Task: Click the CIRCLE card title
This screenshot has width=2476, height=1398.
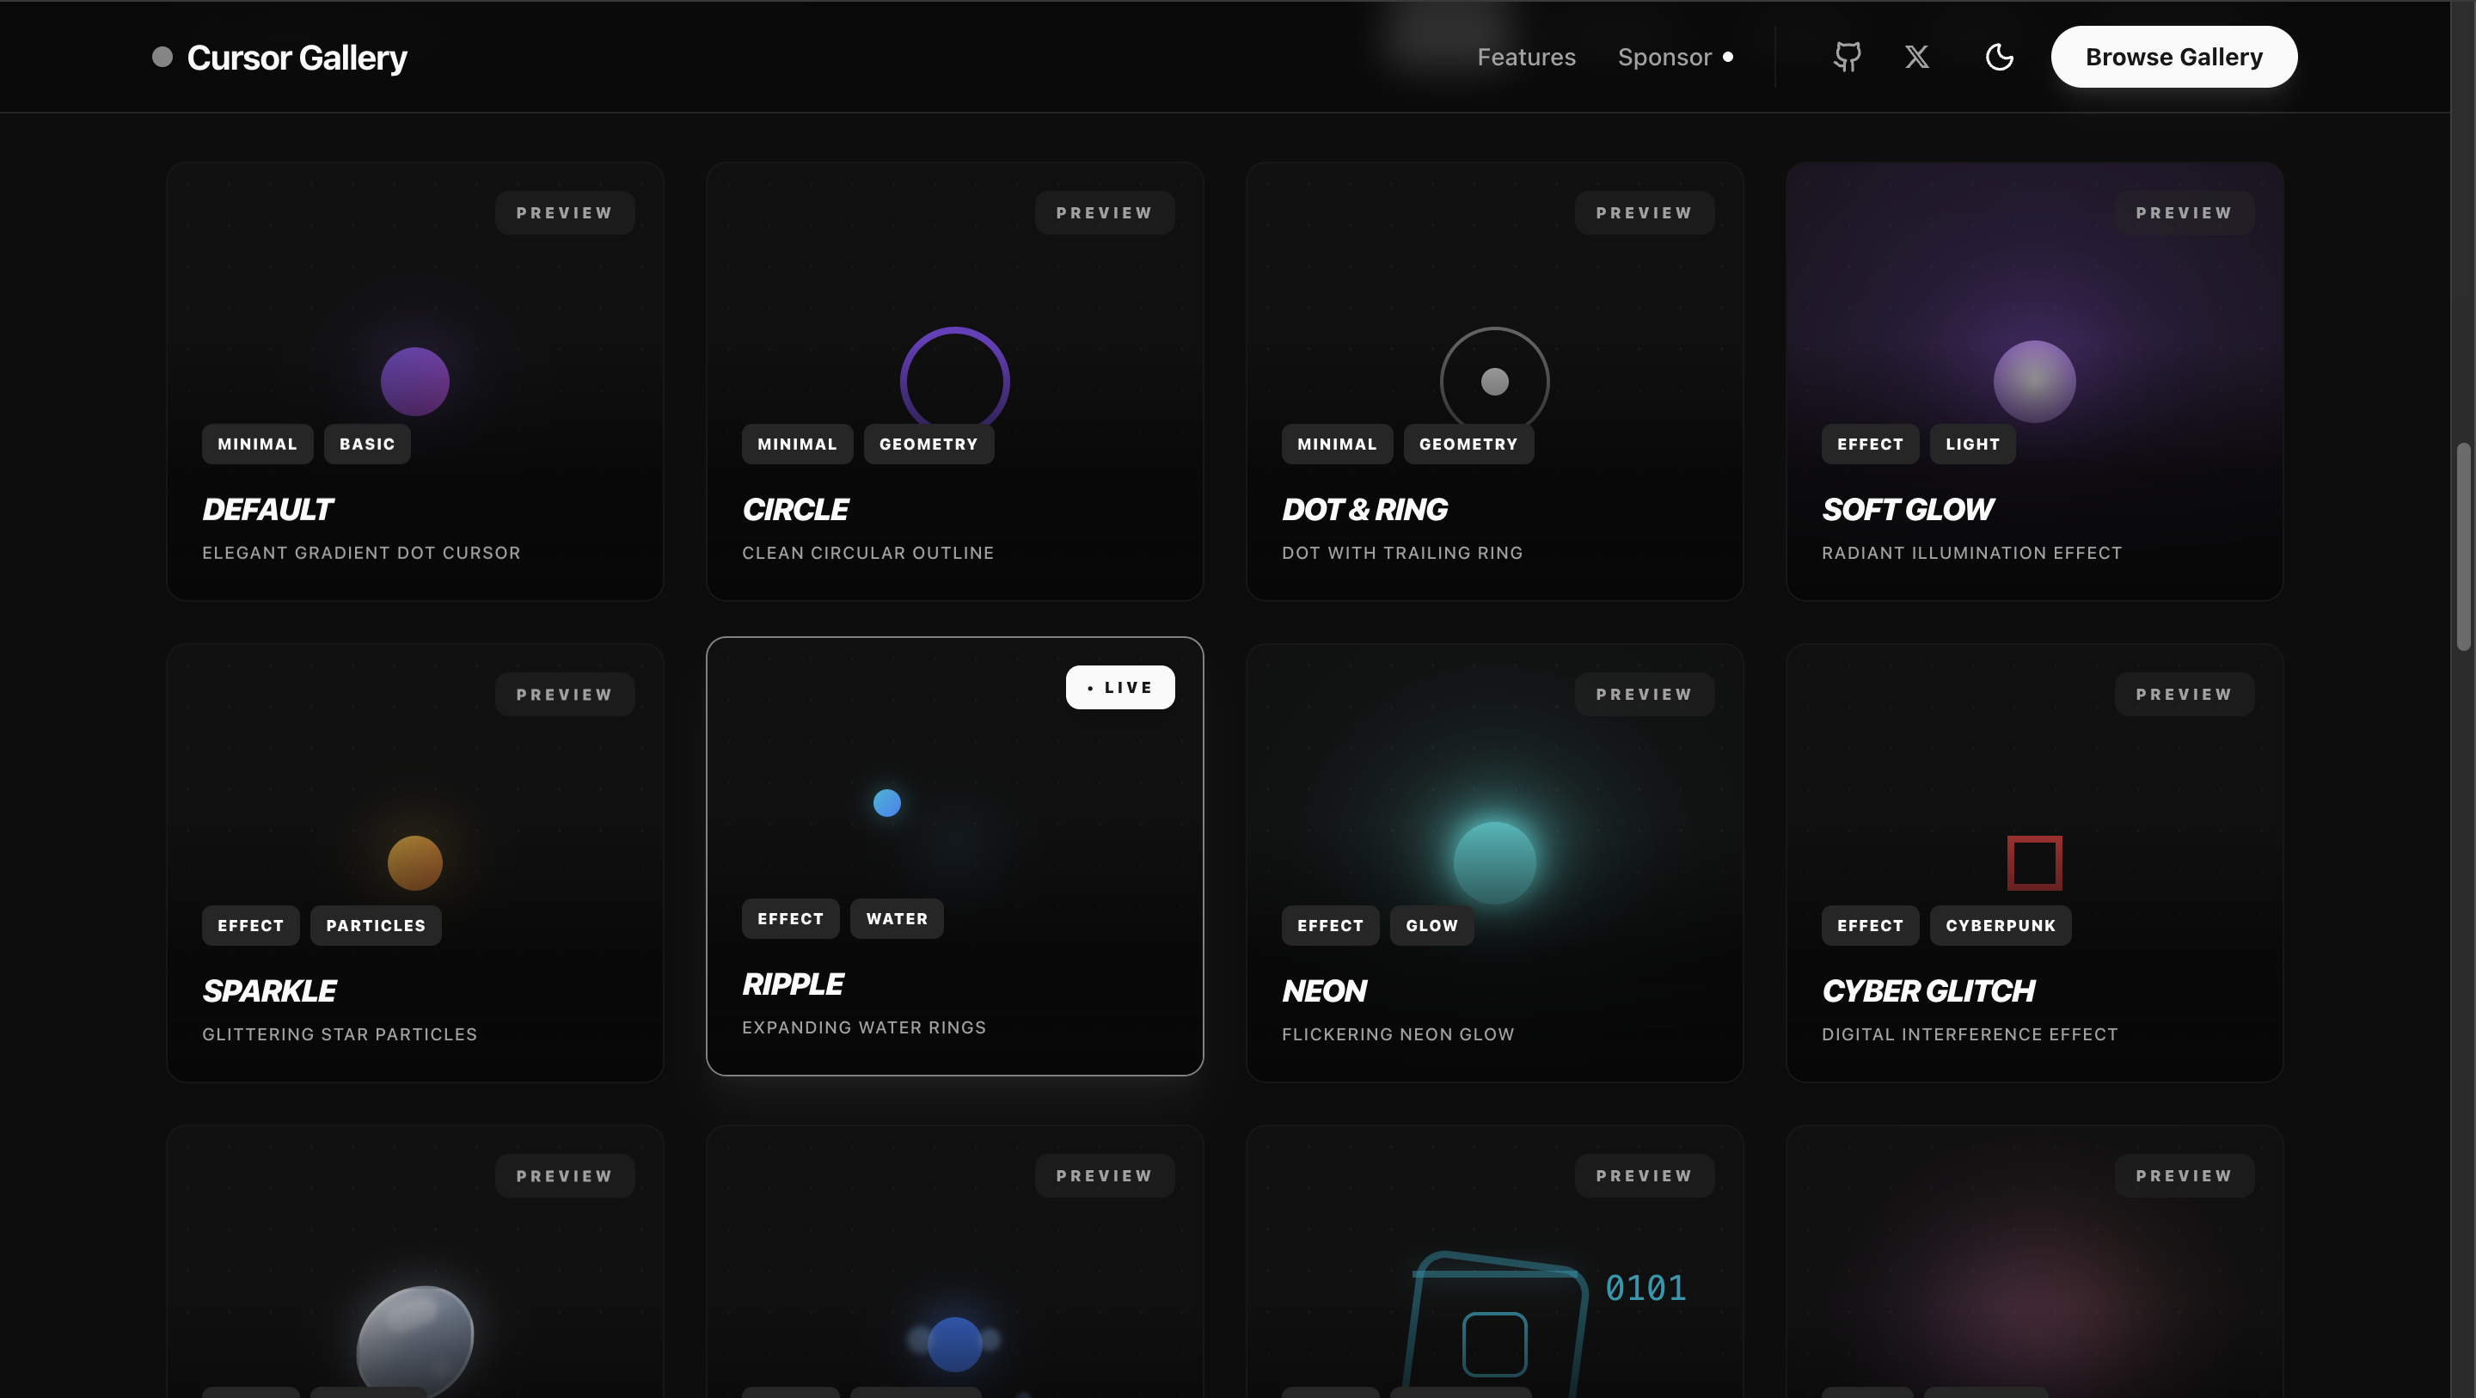Action: click(795, 510)
